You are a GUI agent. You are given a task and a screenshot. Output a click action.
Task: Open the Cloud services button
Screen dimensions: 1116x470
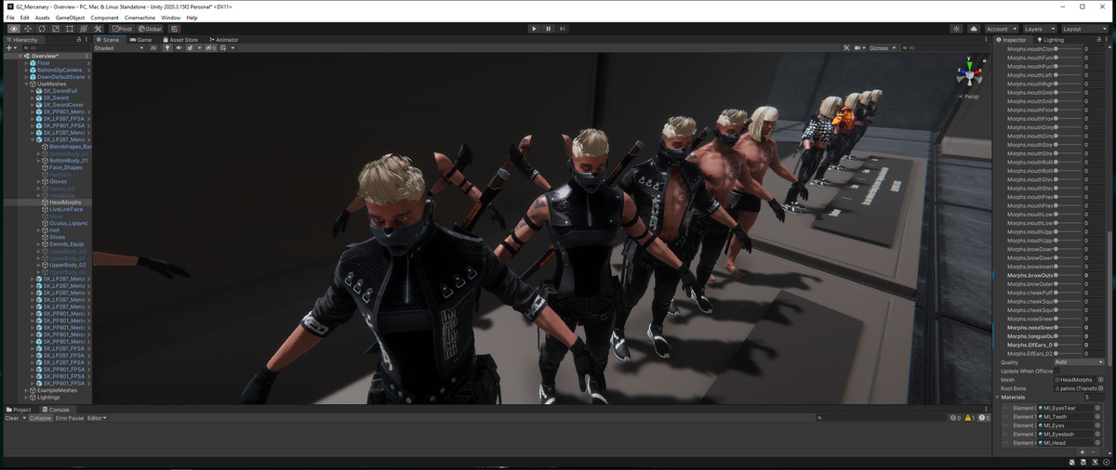coord(974,29)
